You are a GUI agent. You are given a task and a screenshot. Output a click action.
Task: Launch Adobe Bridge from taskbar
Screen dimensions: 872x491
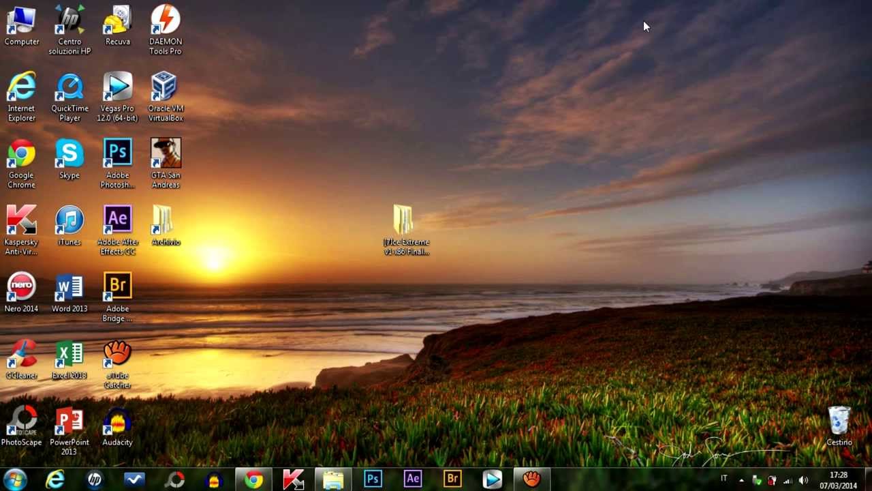click(452, 480)
